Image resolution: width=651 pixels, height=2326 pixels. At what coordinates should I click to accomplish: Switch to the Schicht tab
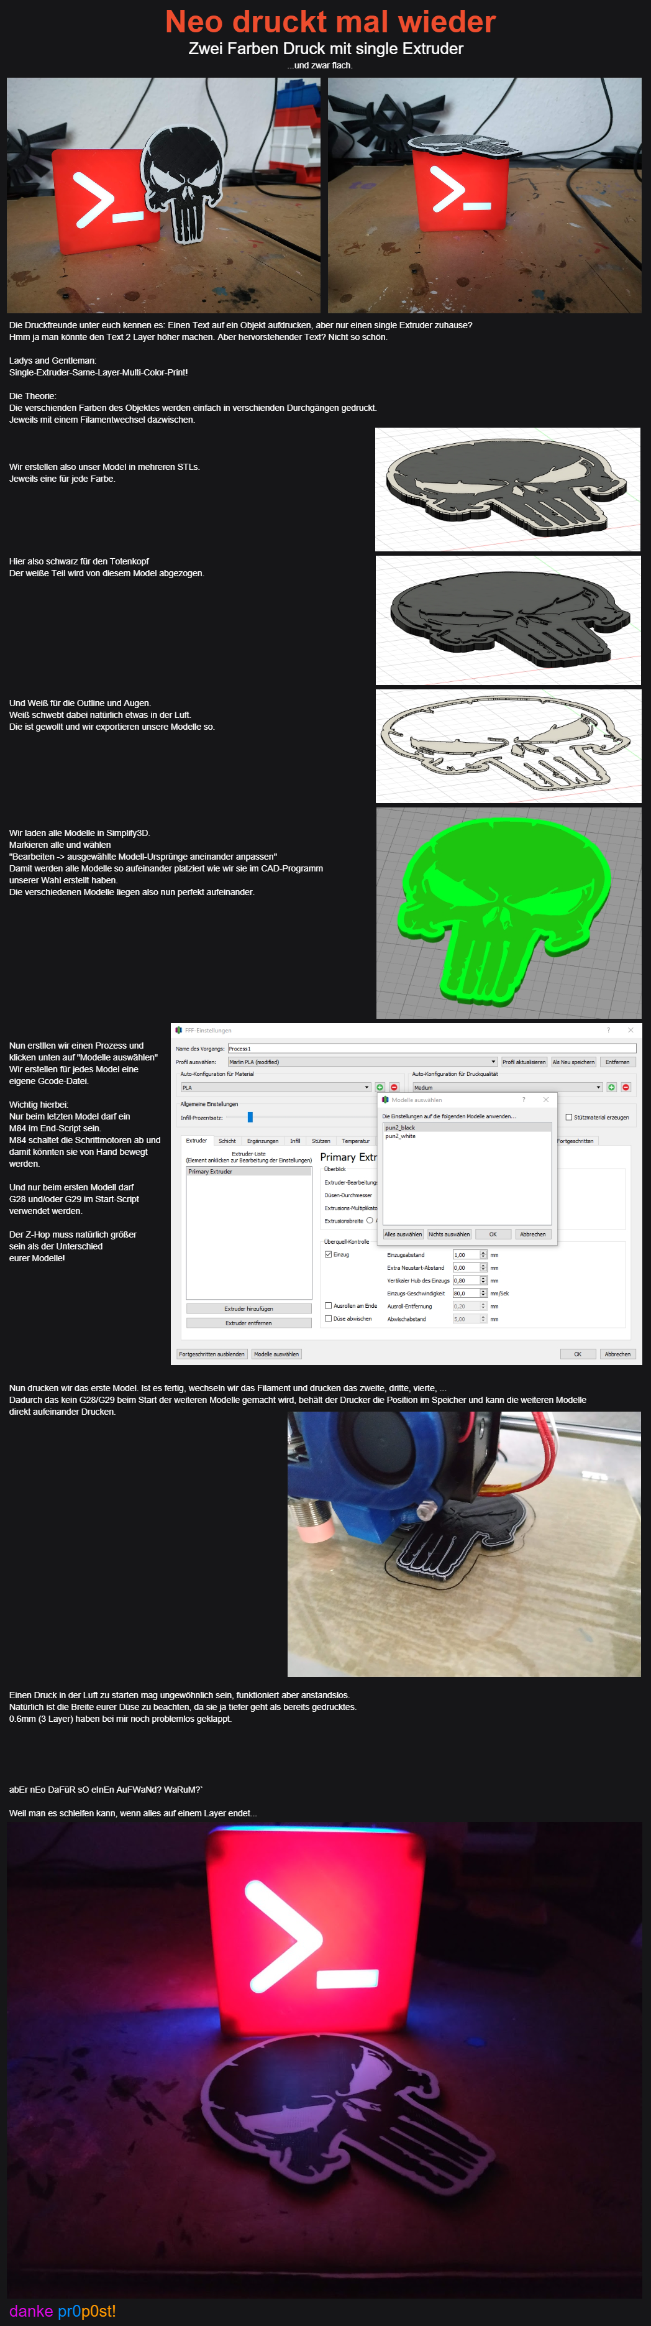(x=227, y=1141)
